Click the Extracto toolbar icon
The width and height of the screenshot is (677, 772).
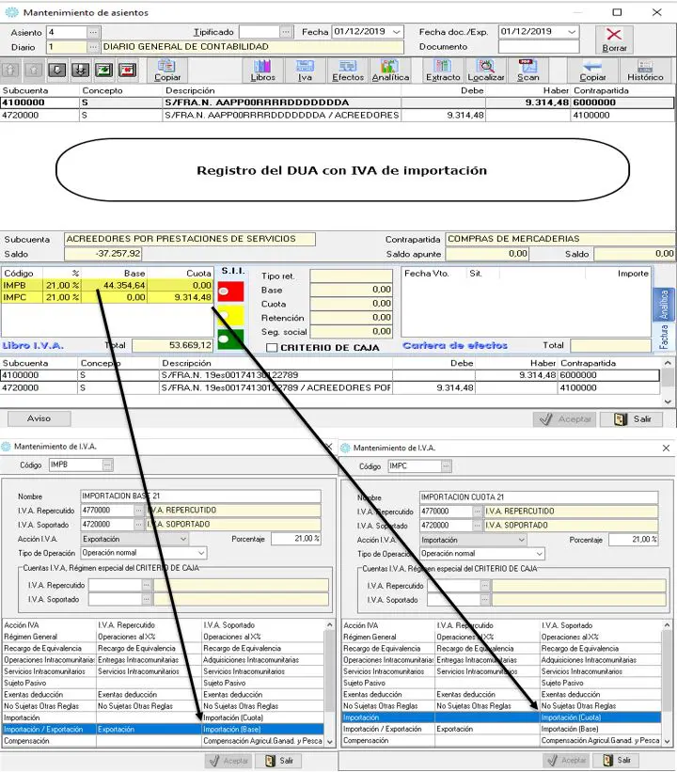click(x=443, y=71)
